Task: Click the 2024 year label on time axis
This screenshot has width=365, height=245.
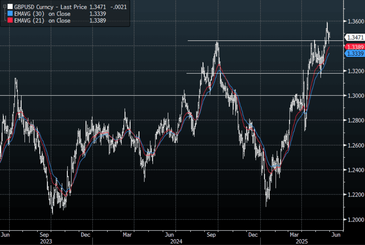Action: click(x=176, y=241)
